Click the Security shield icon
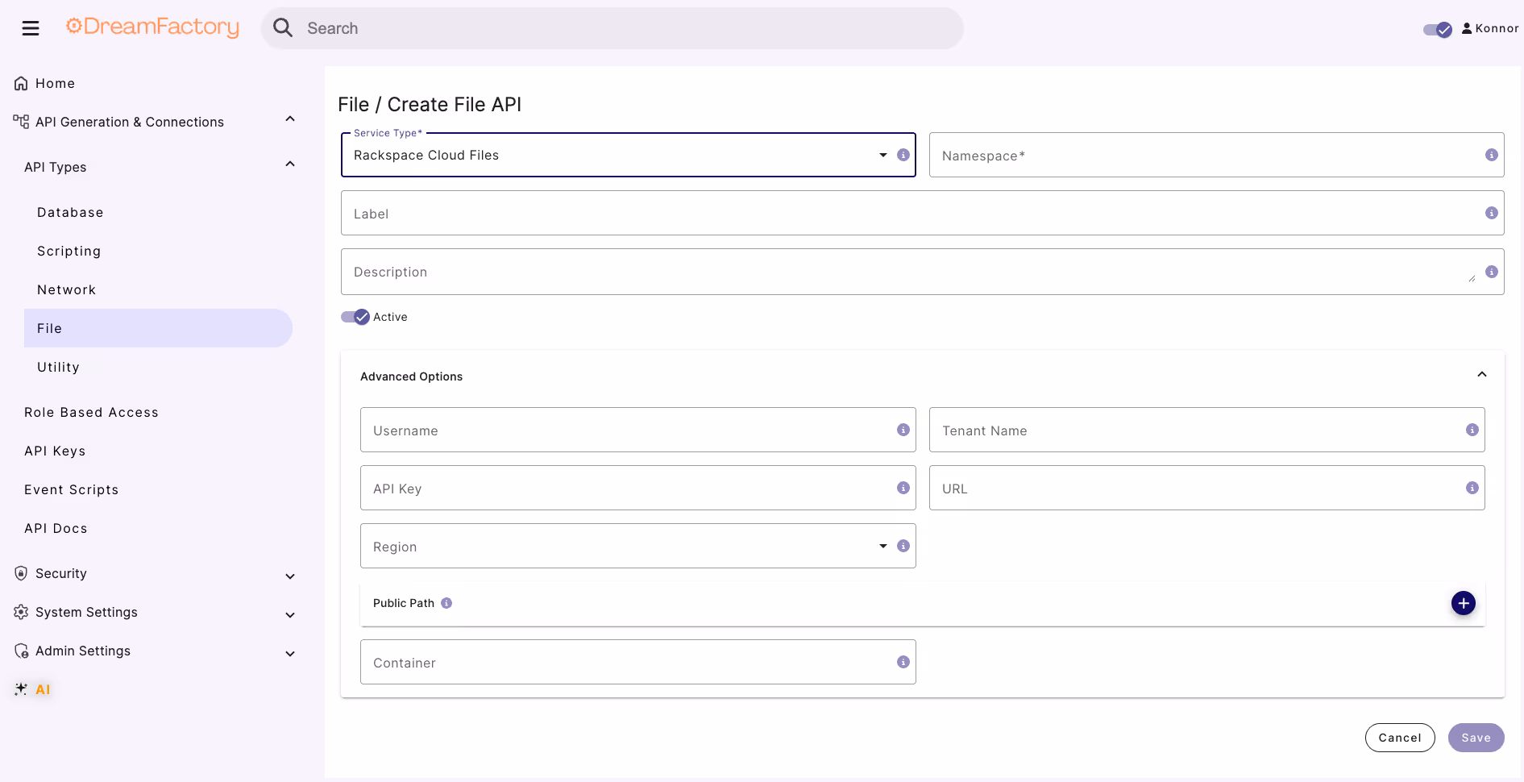 tap(21, 573)
